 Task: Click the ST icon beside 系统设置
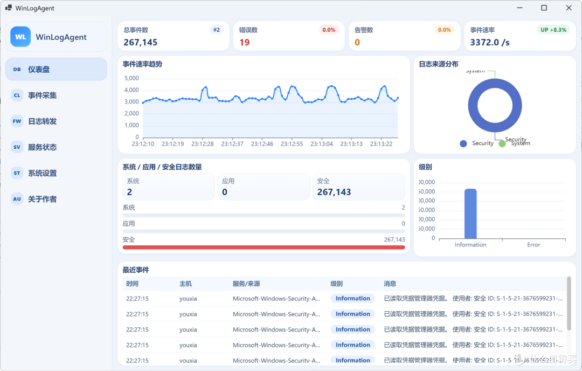17,173
